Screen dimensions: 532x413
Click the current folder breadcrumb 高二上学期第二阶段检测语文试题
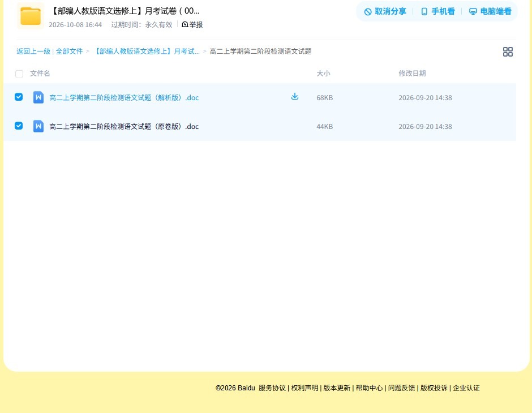pyautogui.click(x=260, y=51)
